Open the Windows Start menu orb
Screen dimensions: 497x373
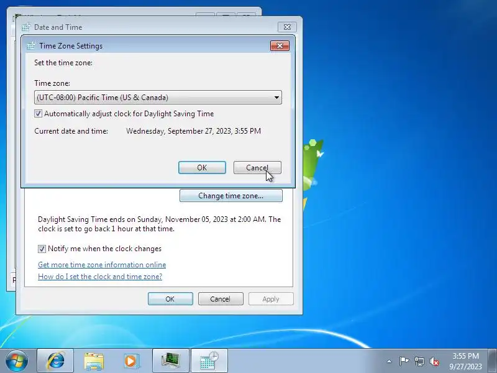(x=16, y=361)
